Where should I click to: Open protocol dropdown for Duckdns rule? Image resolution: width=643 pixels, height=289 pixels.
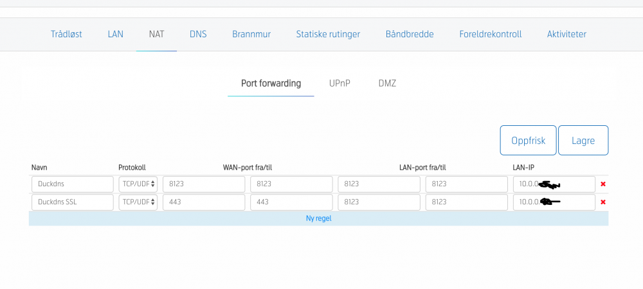click(x=138, y=184)
